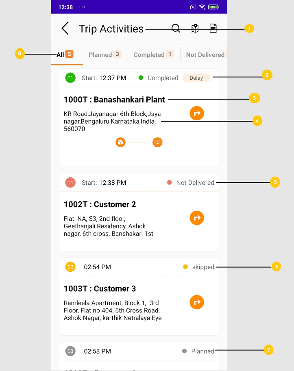Tap the back arrow icon
Viewport: 294px width, 371px height.
pyautogui.click(x=65, y=28)
